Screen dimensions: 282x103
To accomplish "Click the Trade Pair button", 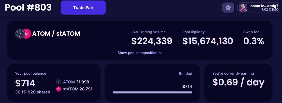I will point(83,8).
